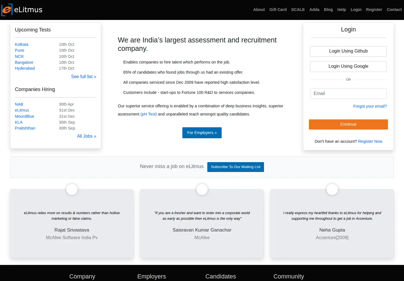The height and width of the screenshot is (281, 404).
Task: Click Login in the top navigation
Action: [x=356, y=10]
